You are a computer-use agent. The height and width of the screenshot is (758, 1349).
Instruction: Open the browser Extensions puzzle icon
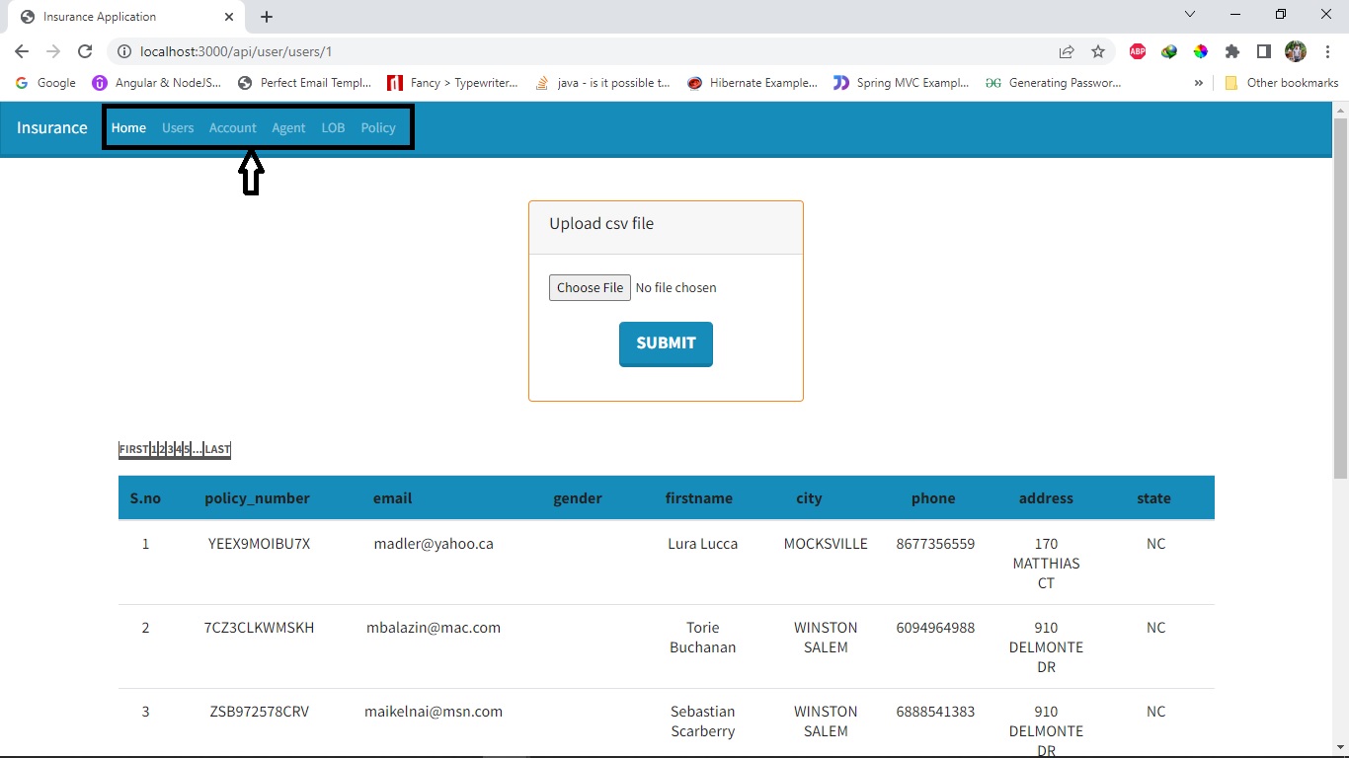1231,51
